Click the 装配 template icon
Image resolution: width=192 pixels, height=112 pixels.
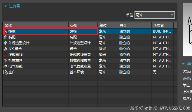click(5, 37)
